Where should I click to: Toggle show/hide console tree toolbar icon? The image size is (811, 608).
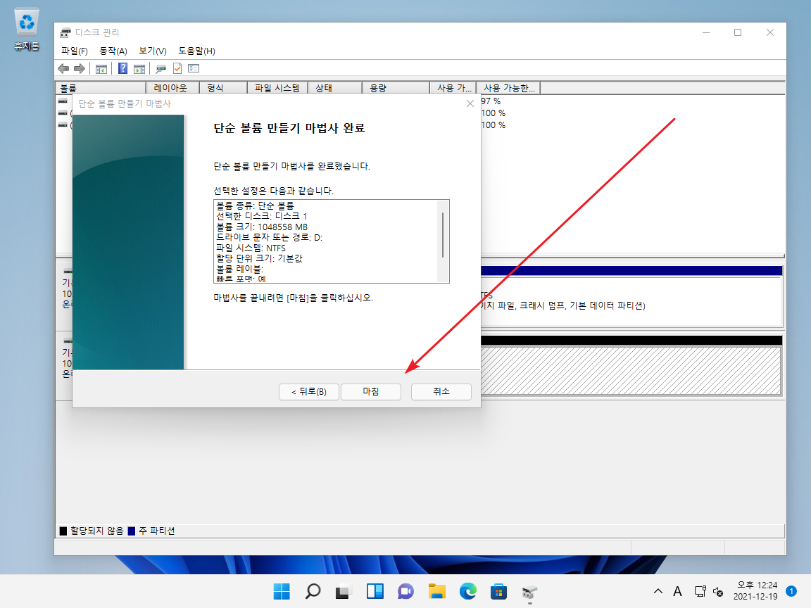(x=101, y=68)
